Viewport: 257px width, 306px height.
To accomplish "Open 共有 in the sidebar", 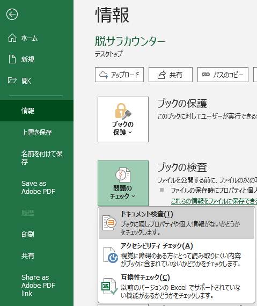I will [36, 256].
